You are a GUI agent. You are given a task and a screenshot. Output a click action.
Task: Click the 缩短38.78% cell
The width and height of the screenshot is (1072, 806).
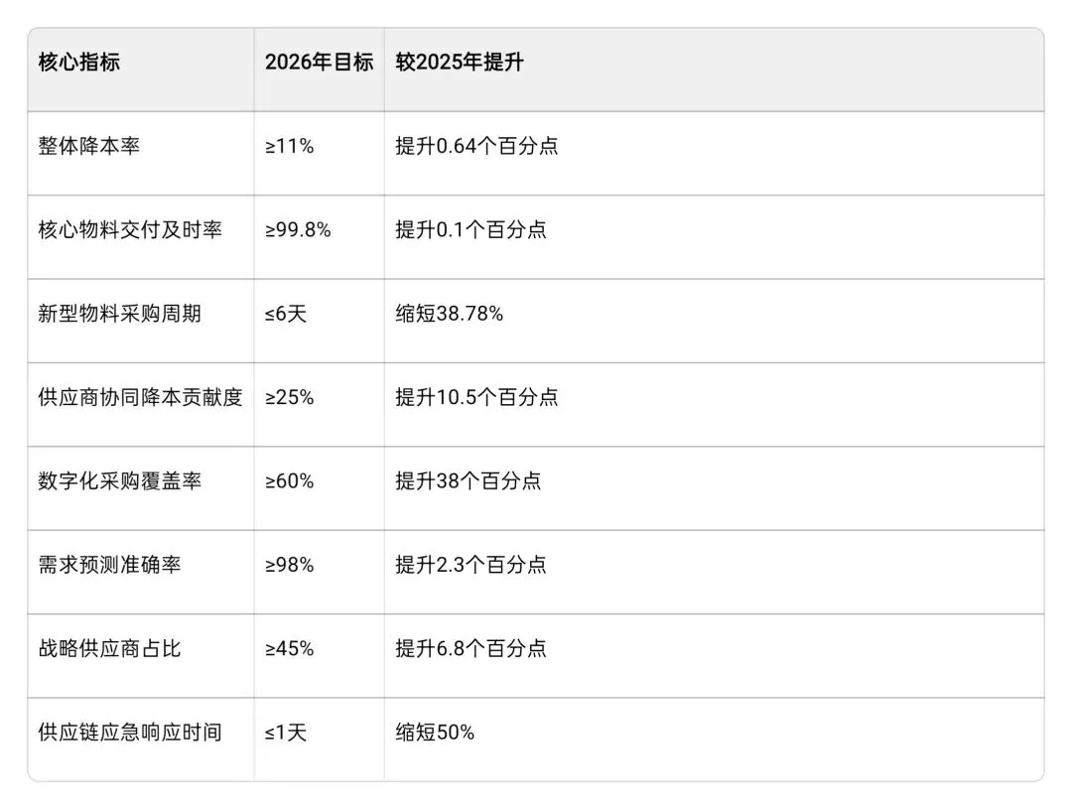click(x=449, y=314)
